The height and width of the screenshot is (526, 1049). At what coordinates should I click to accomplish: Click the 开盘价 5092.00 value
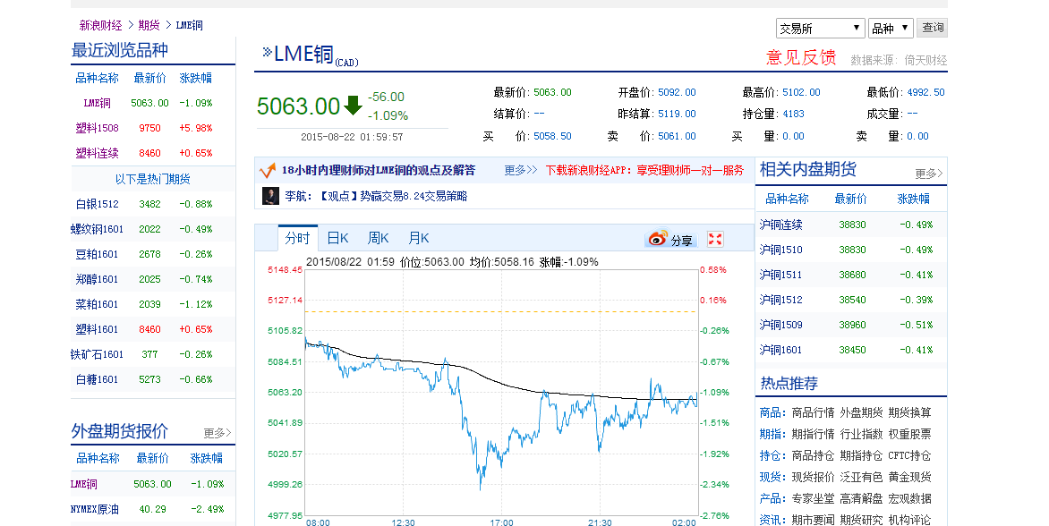[x=677, y=92]
